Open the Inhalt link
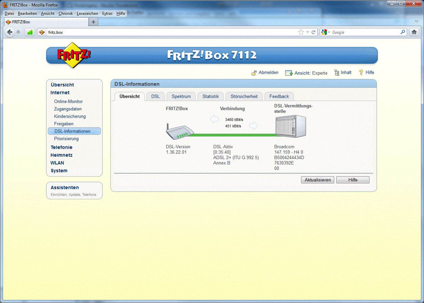This screenshot has width=424, height=303. coord(346,73)
